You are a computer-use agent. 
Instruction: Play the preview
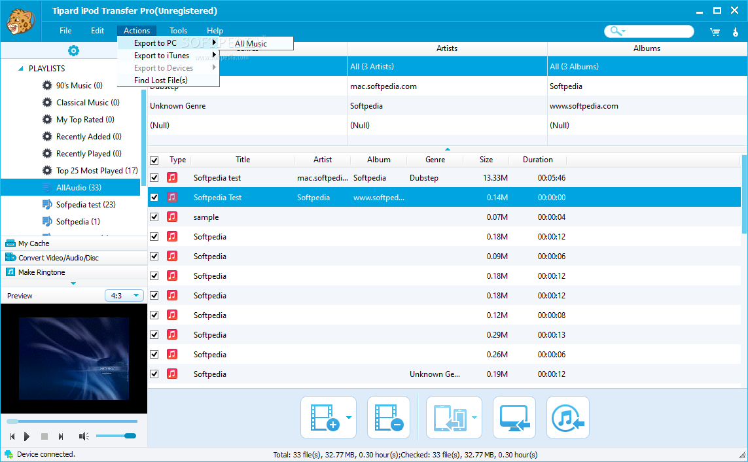click(x=27, y=436)
